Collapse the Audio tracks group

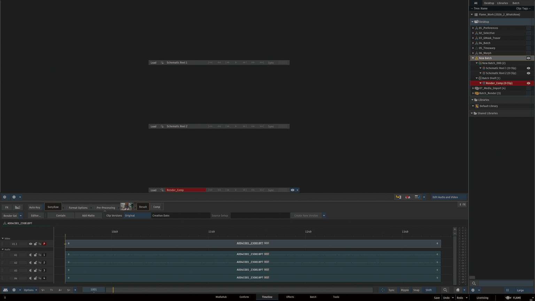pyautogui.click(x=3, y=249)
